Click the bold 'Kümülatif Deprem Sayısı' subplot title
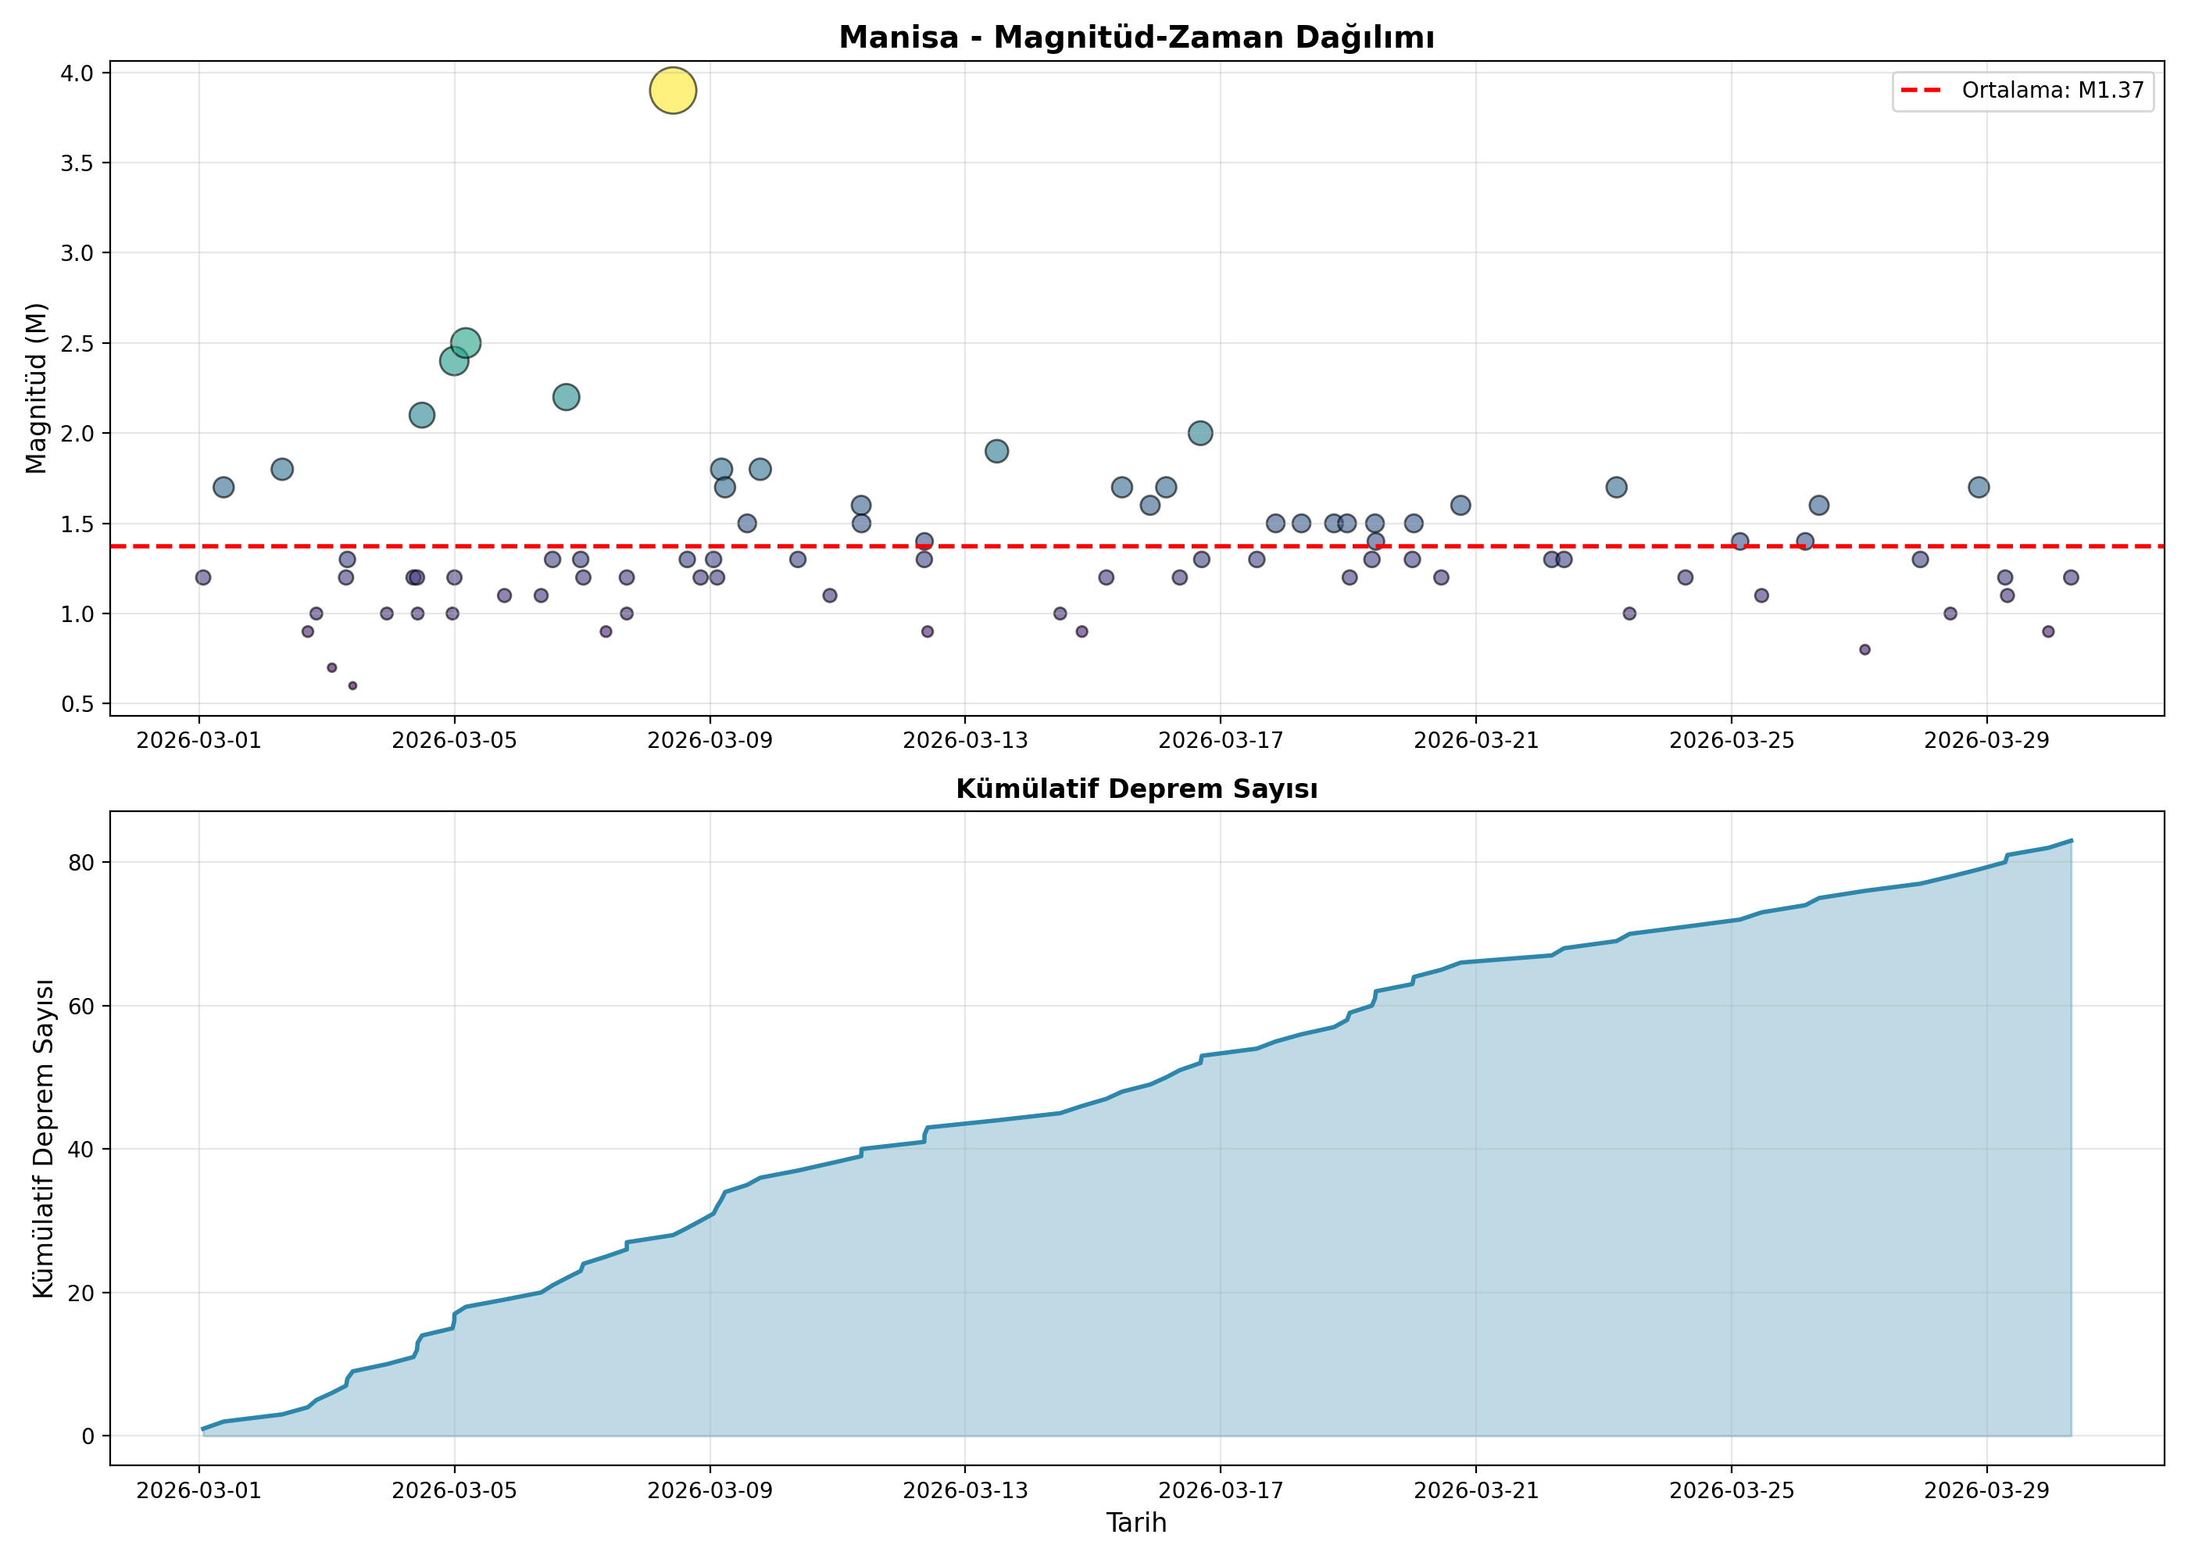This screenshot has height=1563, width=2188. [1136, 789]
